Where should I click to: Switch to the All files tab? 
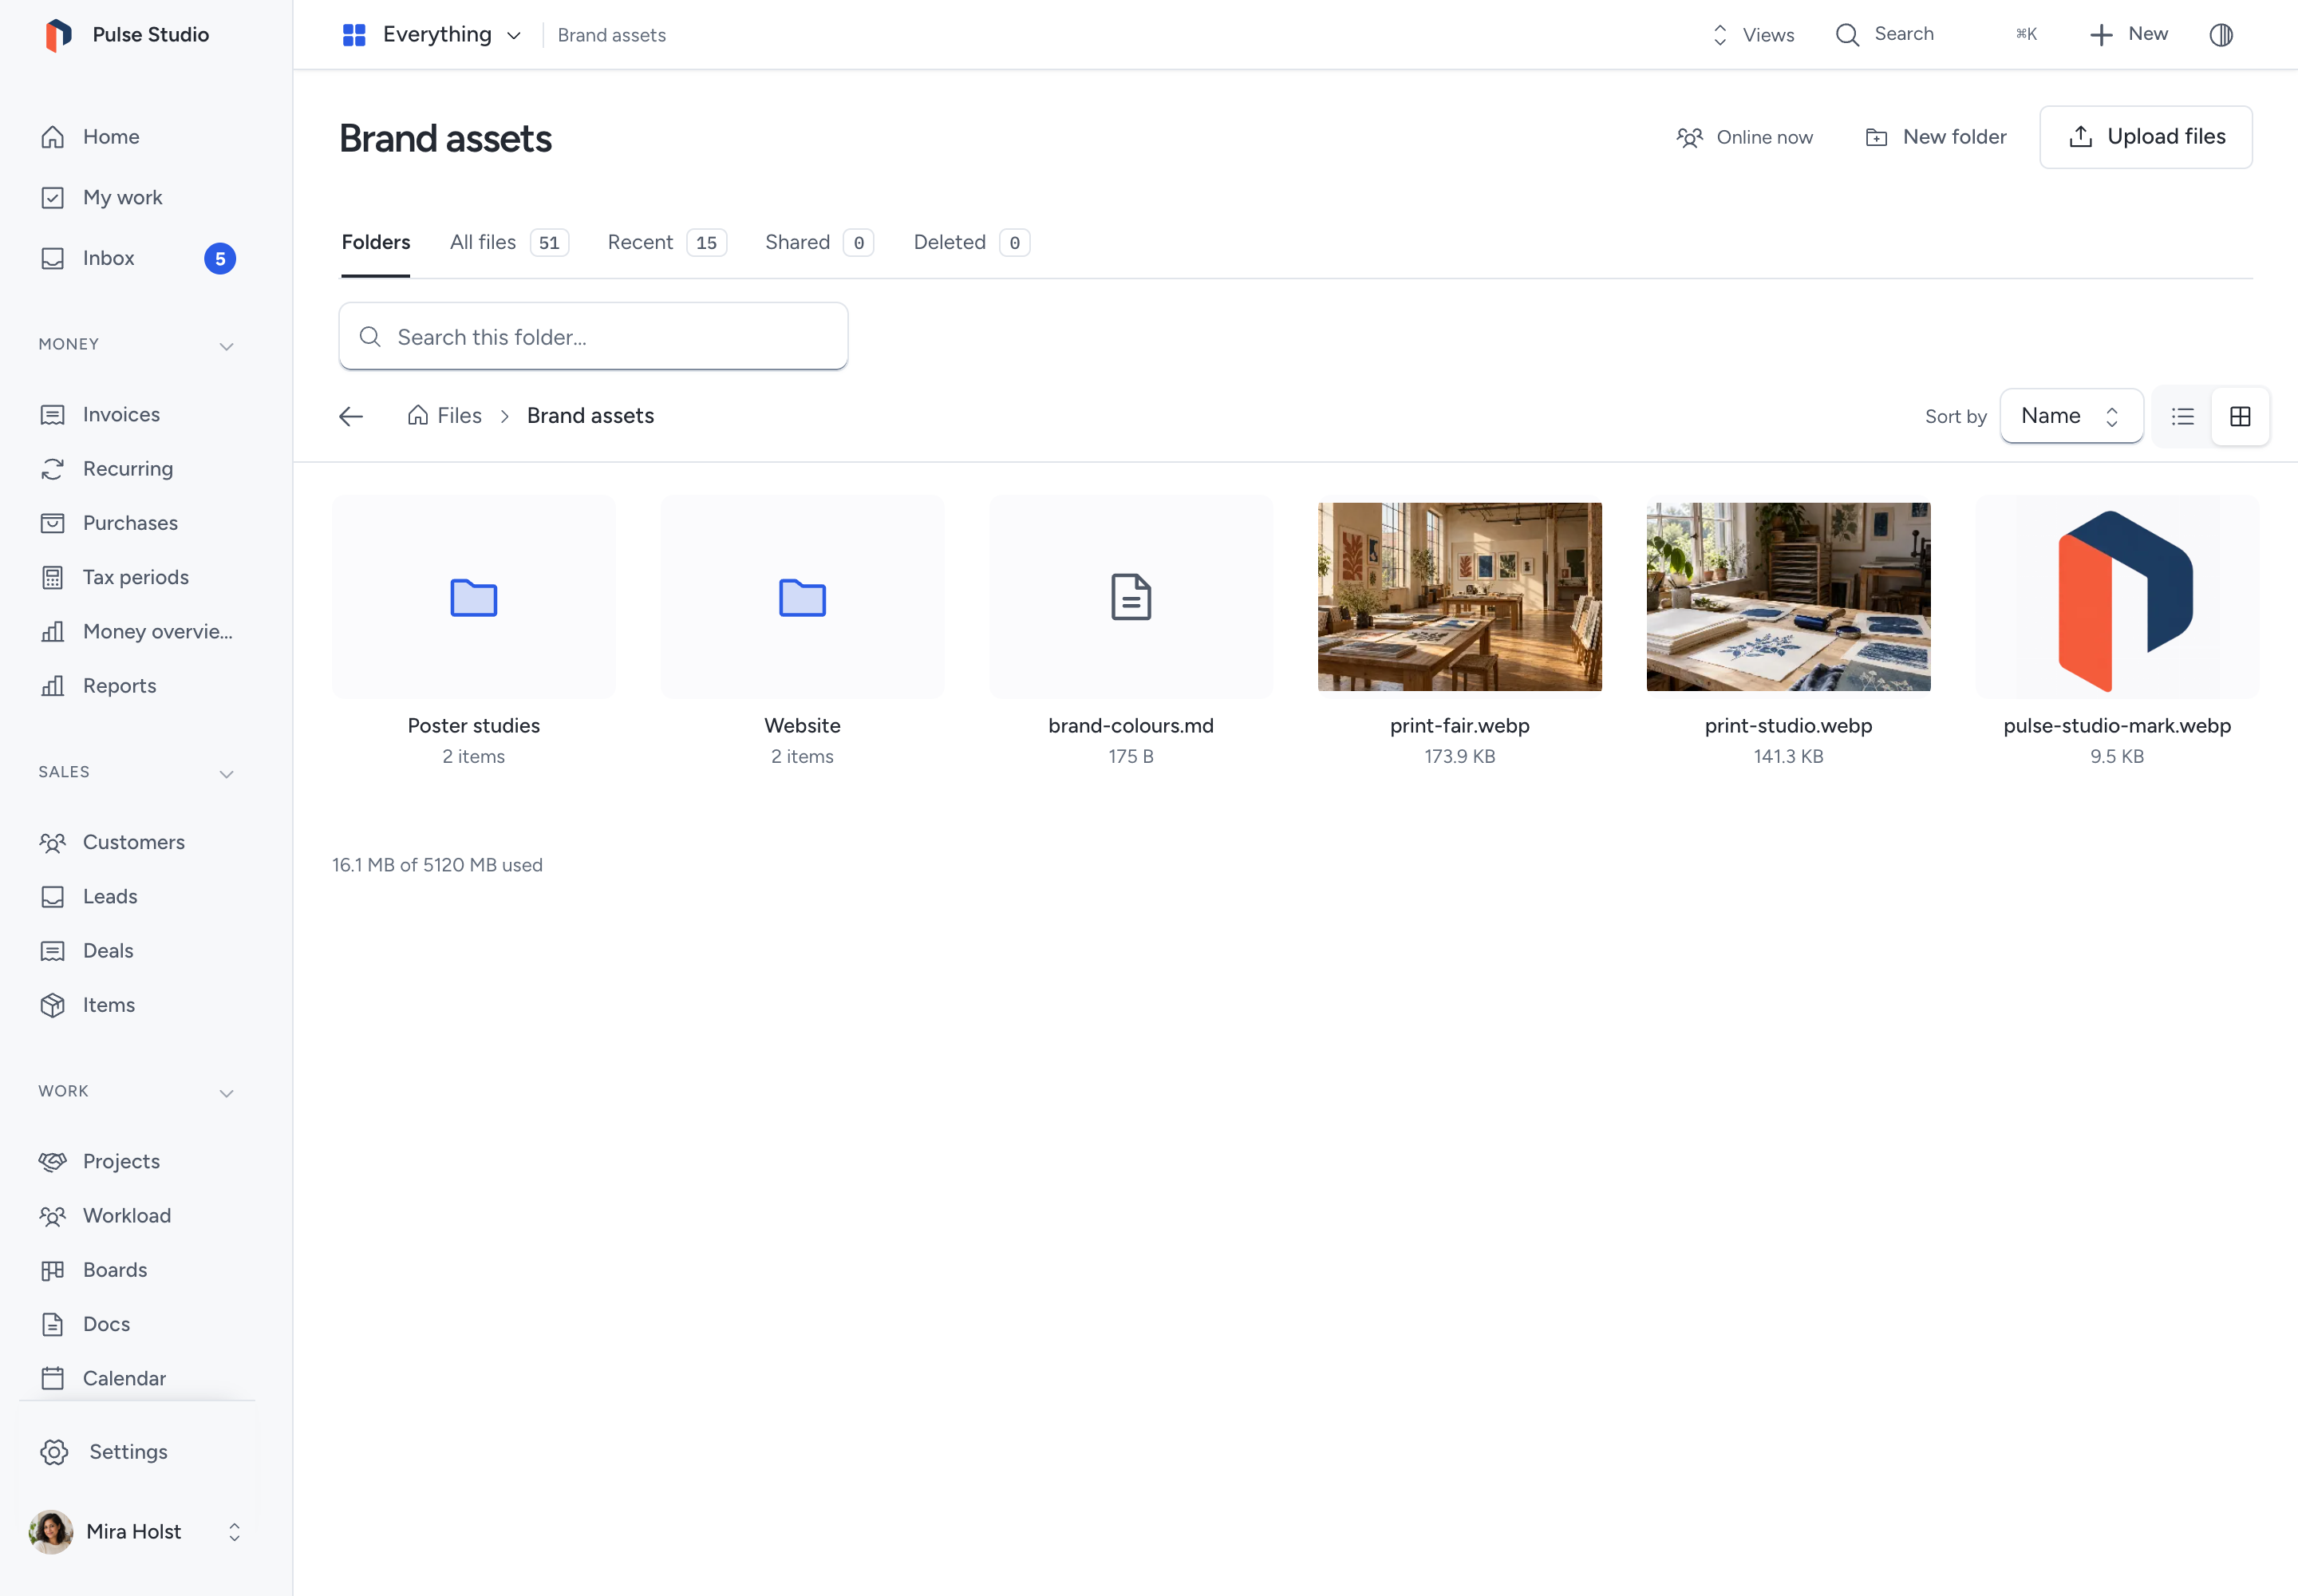[509, 242]
